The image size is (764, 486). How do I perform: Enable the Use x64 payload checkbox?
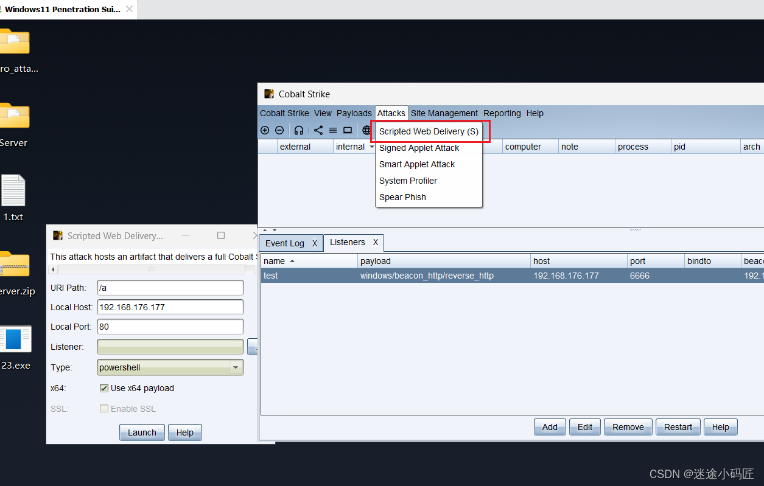[104, 388]
